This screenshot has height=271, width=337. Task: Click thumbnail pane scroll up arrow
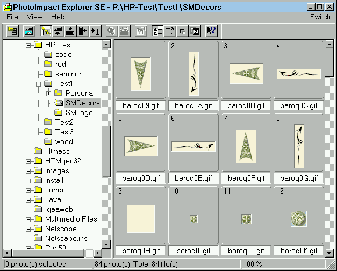click(x=329, y=44)
